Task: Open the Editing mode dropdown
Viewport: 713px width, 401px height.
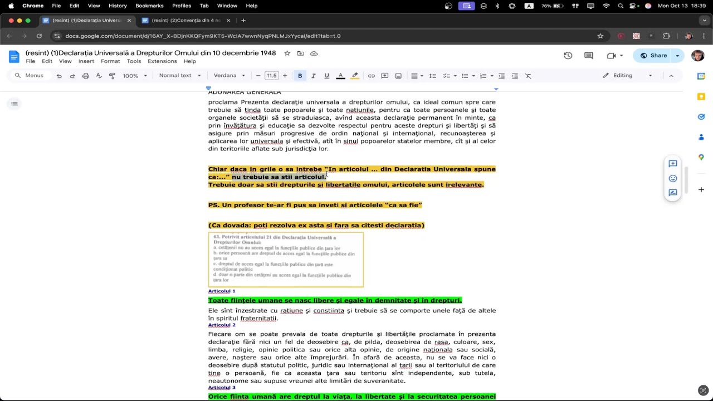Action: point(627,76)
